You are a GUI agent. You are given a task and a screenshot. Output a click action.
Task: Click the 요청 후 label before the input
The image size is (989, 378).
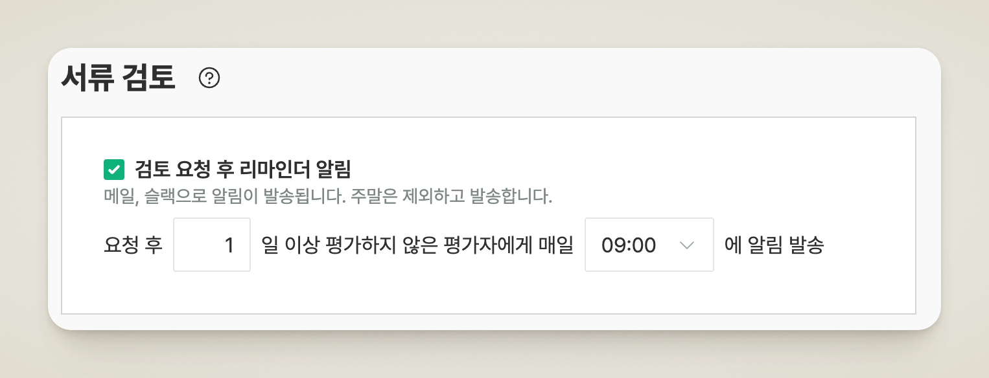[x=133, y=245]
